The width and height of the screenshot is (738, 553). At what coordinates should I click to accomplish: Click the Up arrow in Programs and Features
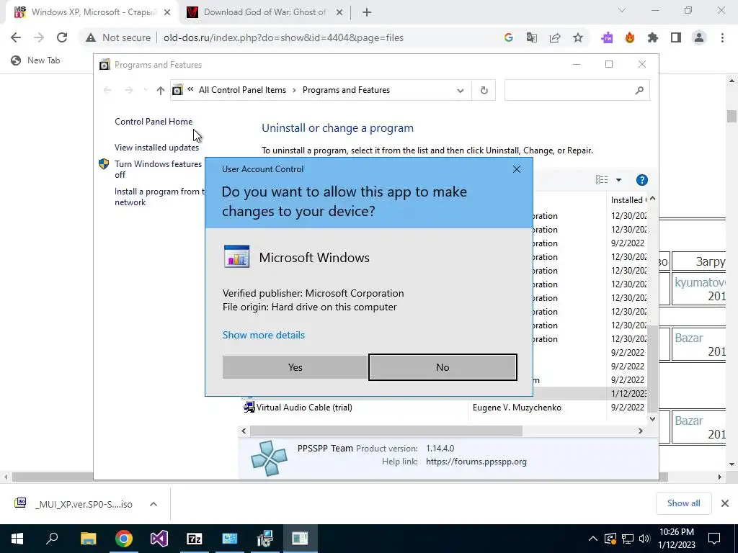[161, 90]
